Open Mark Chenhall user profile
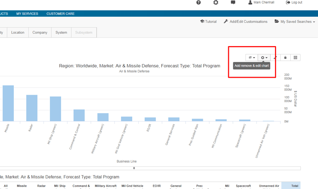The width and height of the screenshot is (318, 189). [261, 2]
